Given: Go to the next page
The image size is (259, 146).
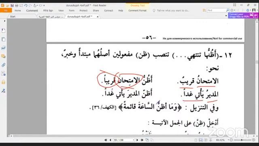Looking at the screenshot, I should (137, 140).
